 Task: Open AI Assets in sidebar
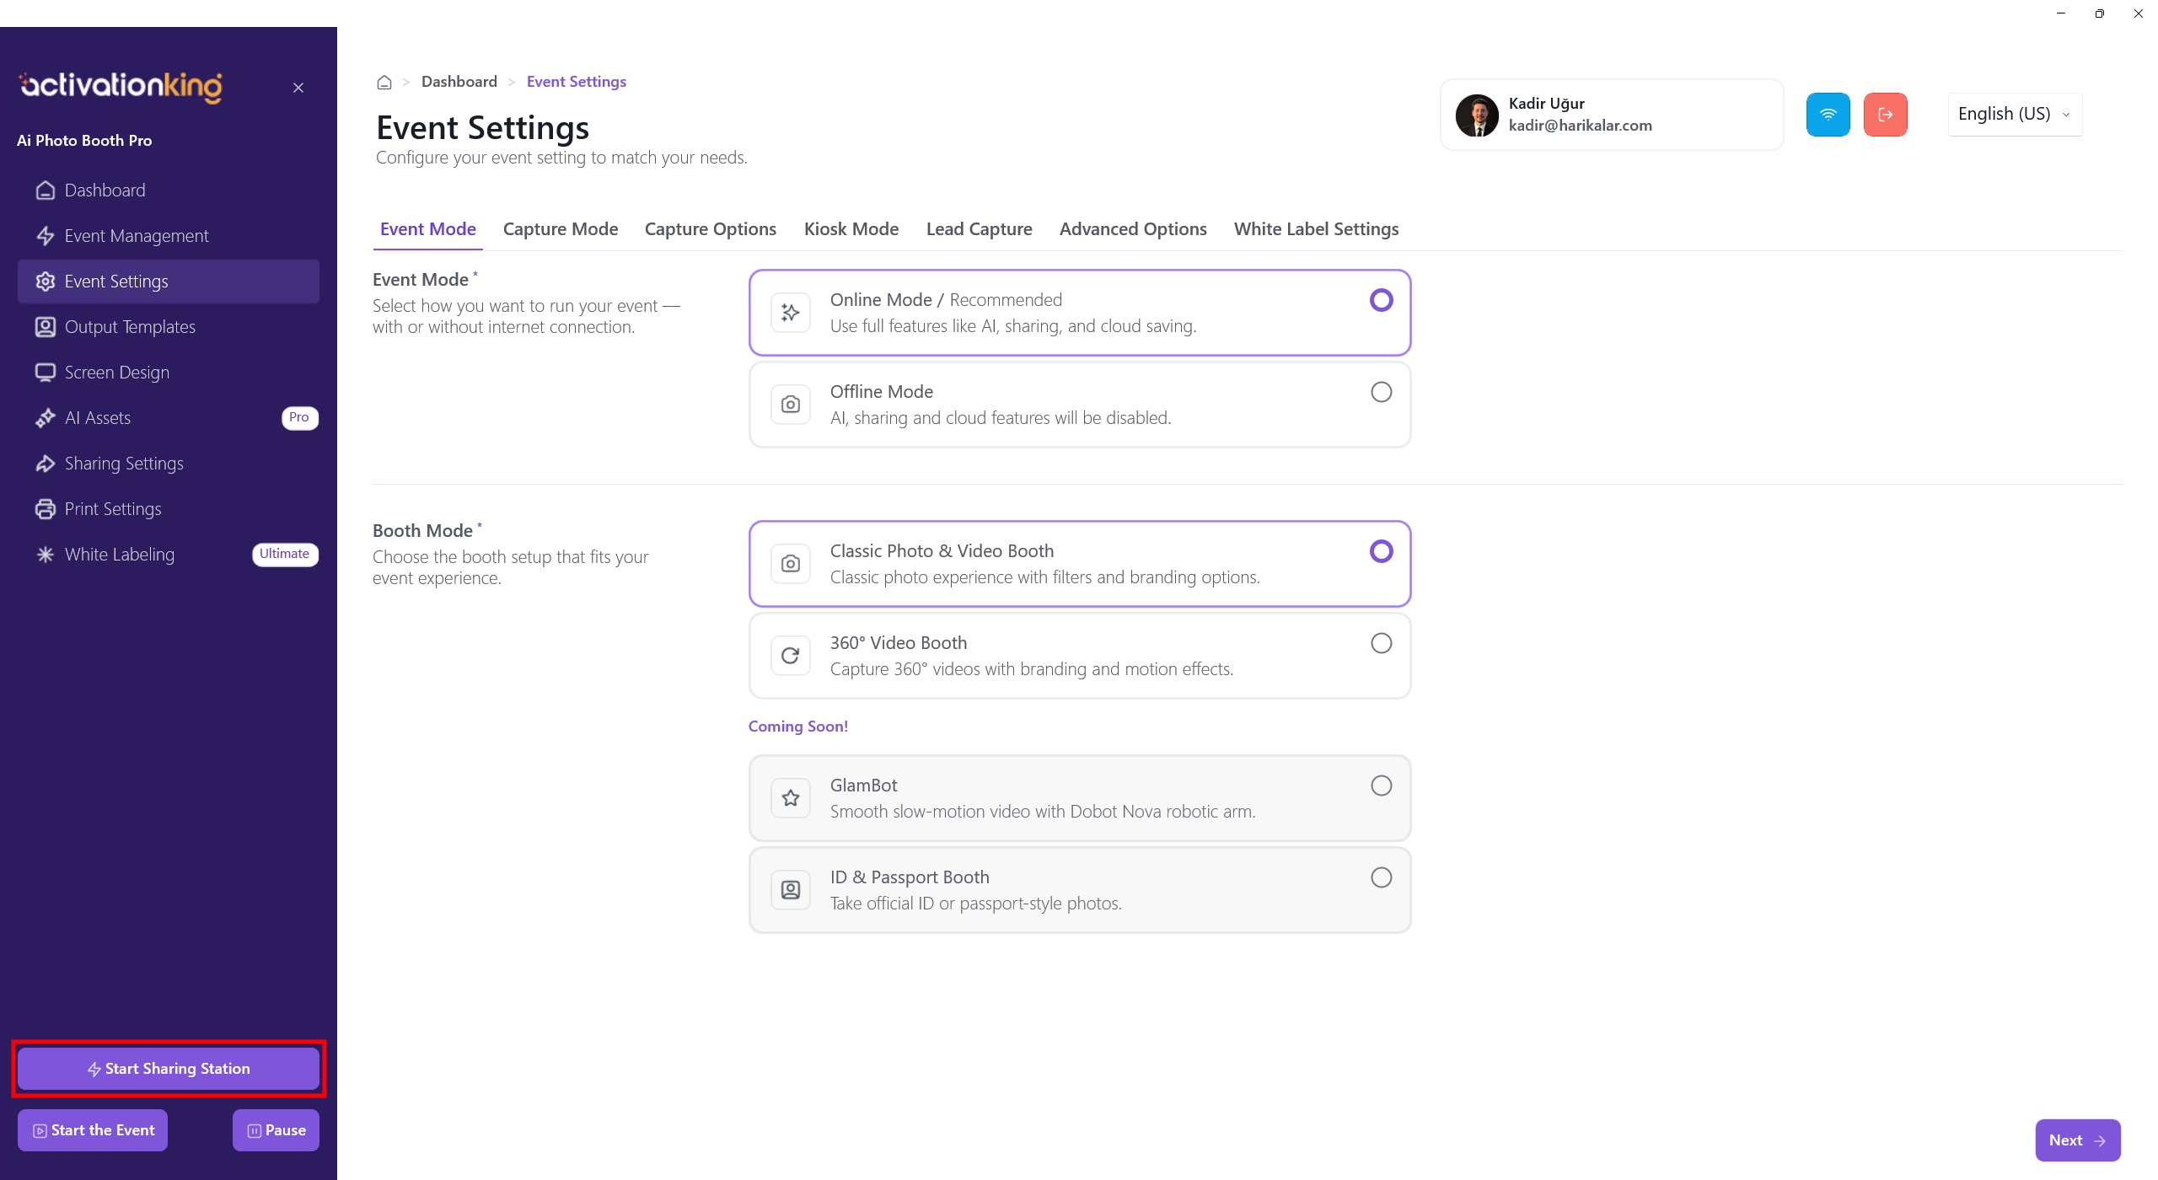coord(98,418)
